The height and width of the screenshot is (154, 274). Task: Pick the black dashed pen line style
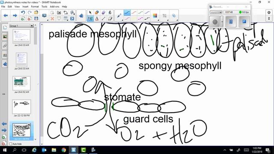(147, 18)
